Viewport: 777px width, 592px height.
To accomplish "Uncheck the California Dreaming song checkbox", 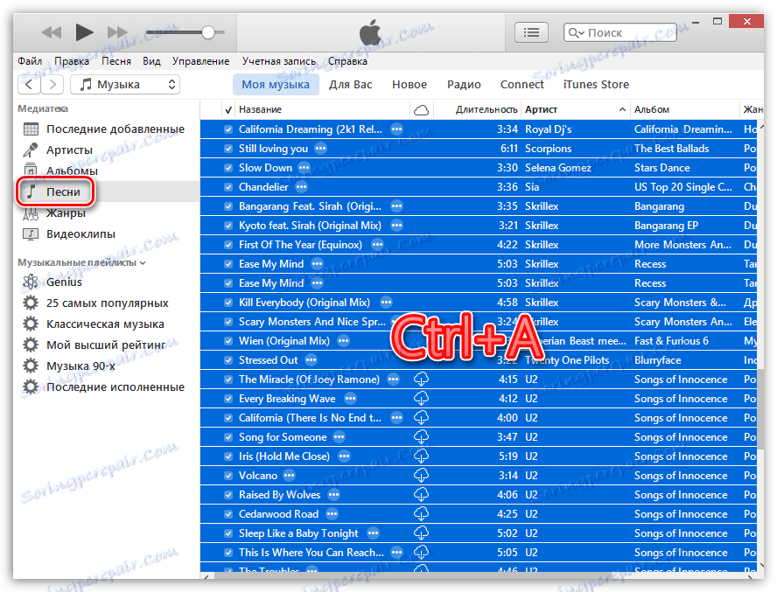I will click(x=228, y=129).
